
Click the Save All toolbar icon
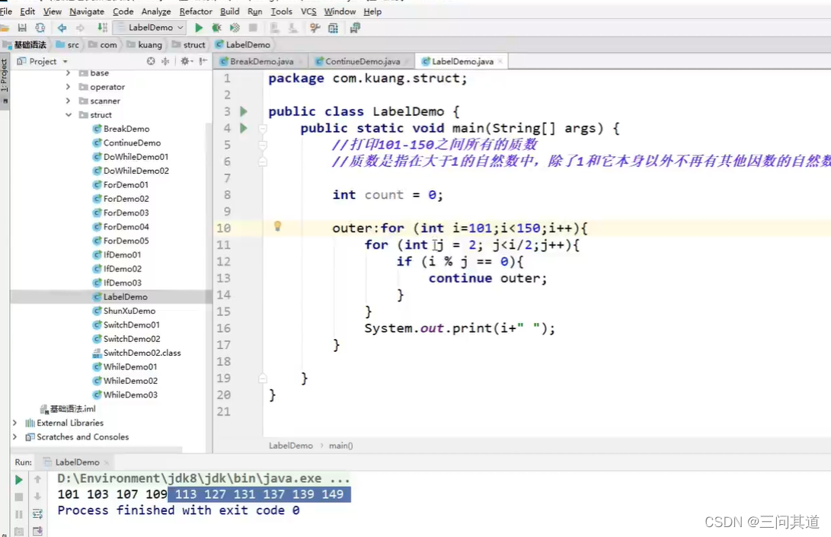pyautogui.click(x=24, y=27)
